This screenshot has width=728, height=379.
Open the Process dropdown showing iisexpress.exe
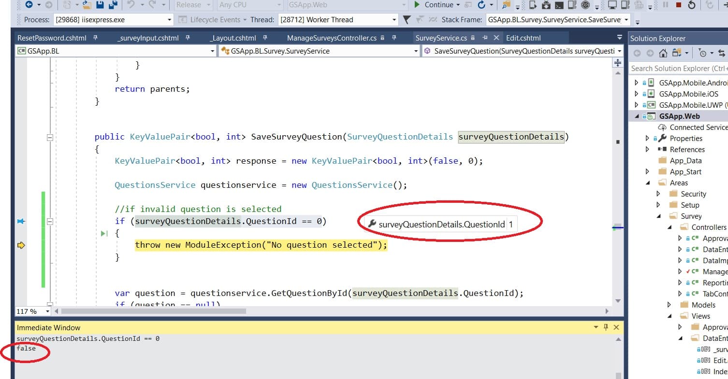coord(169,20)
